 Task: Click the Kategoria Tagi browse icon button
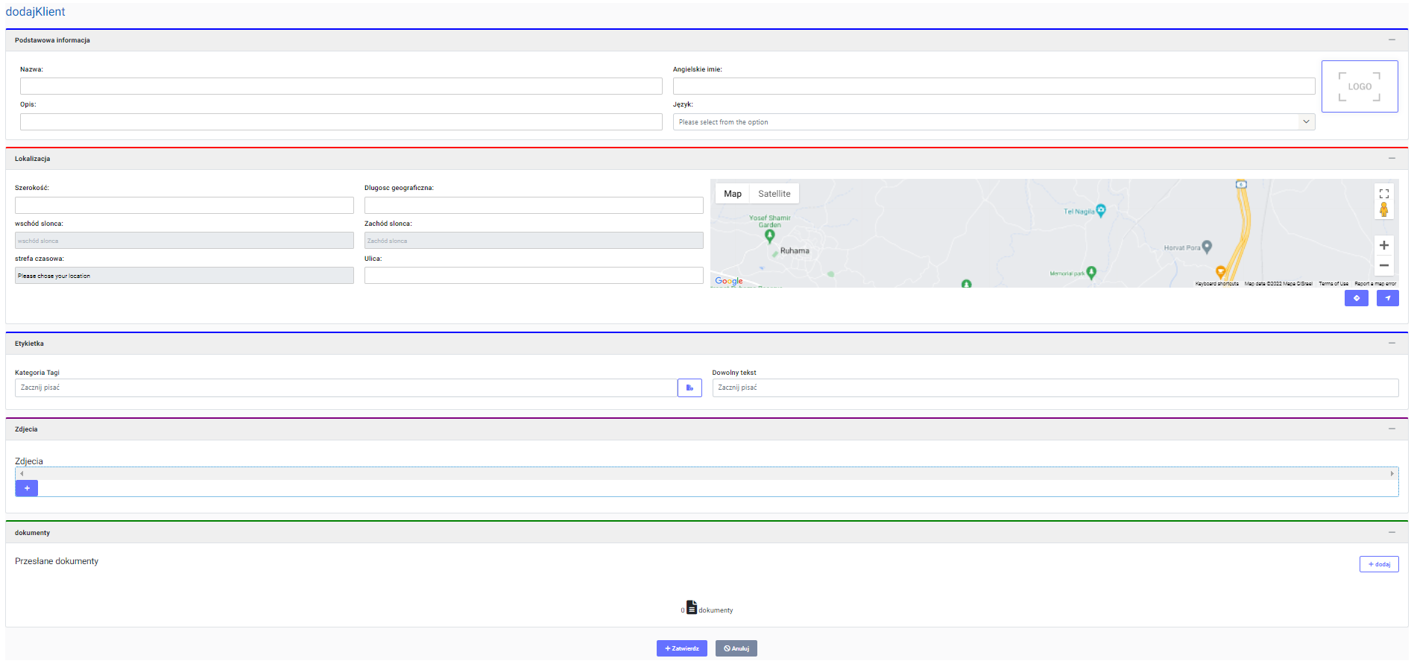point(689,388)
